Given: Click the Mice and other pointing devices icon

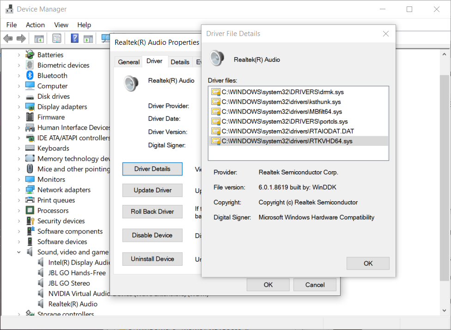Looking at the screenshot, I should pos(30,169).
